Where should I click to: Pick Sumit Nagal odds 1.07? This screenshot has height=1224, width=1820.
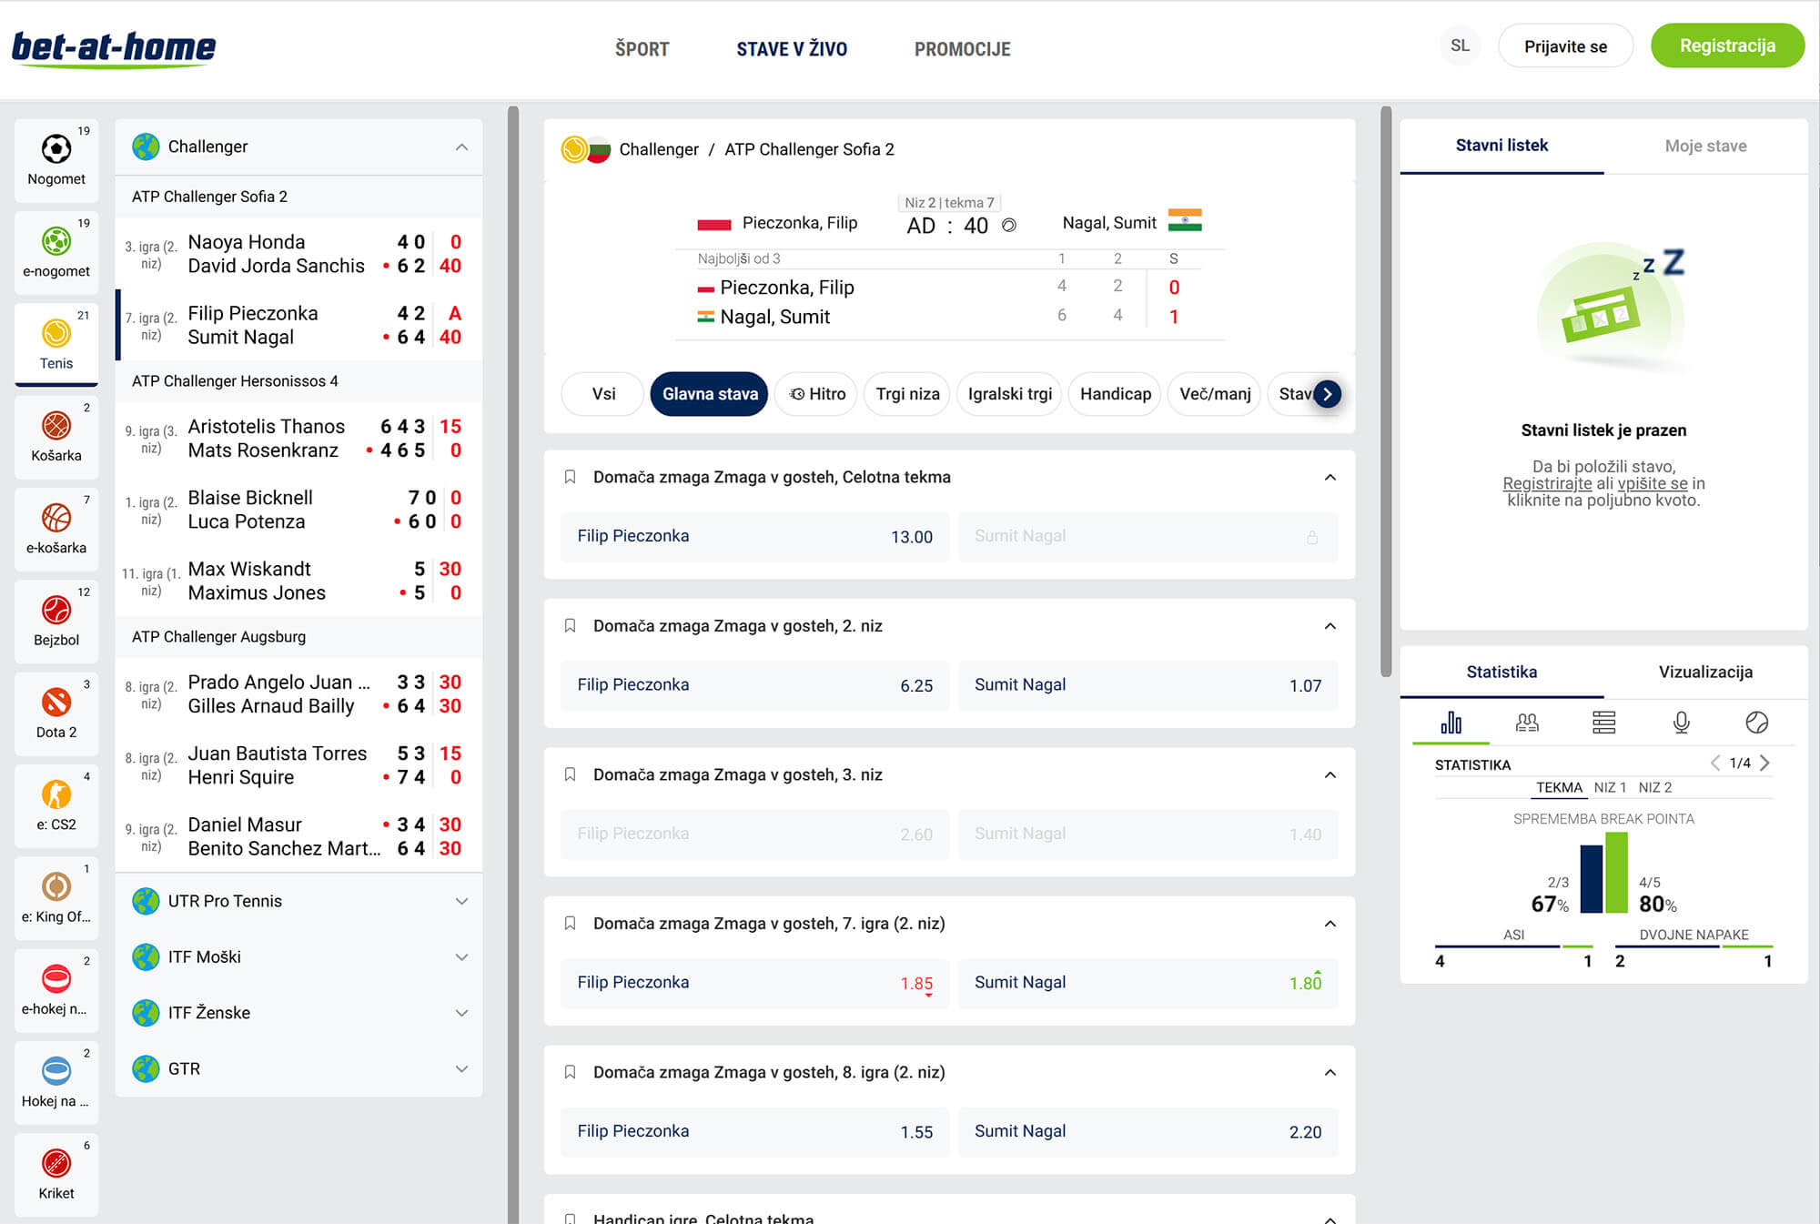pyautogui.click(x=1148, y=685)
